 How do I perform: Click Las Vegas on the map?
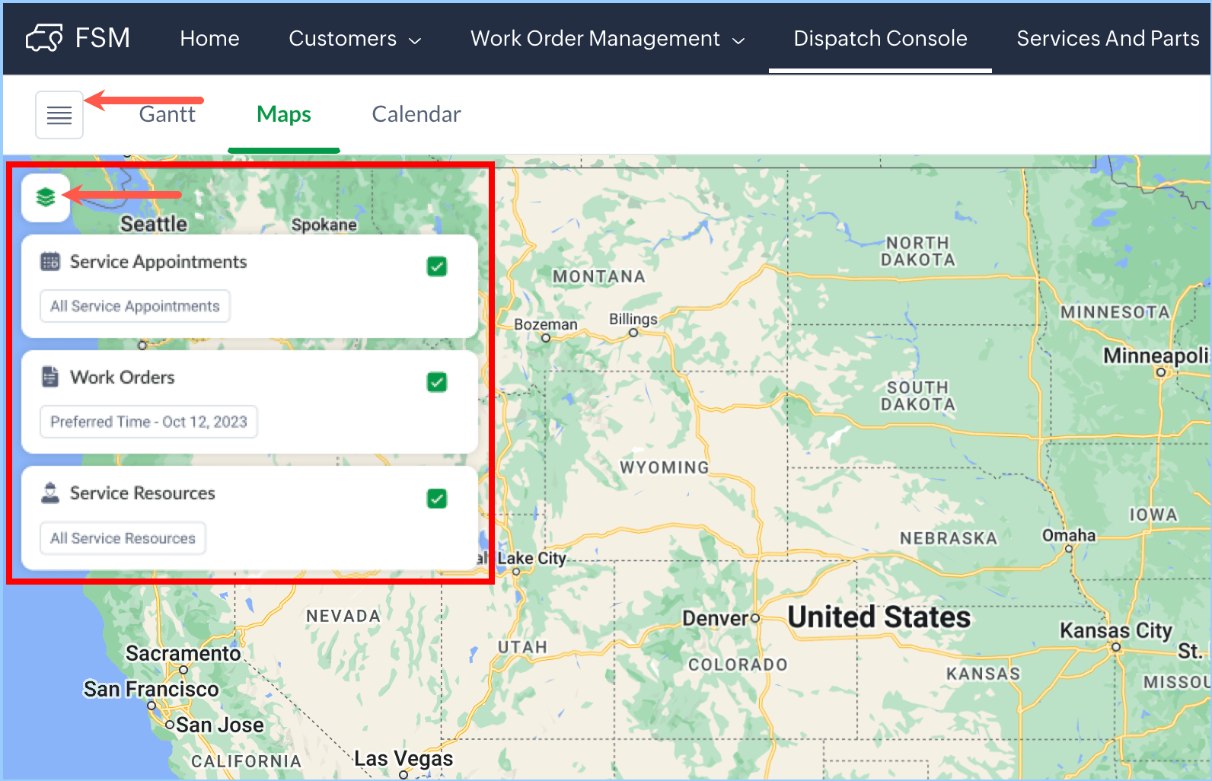point(403,759)
